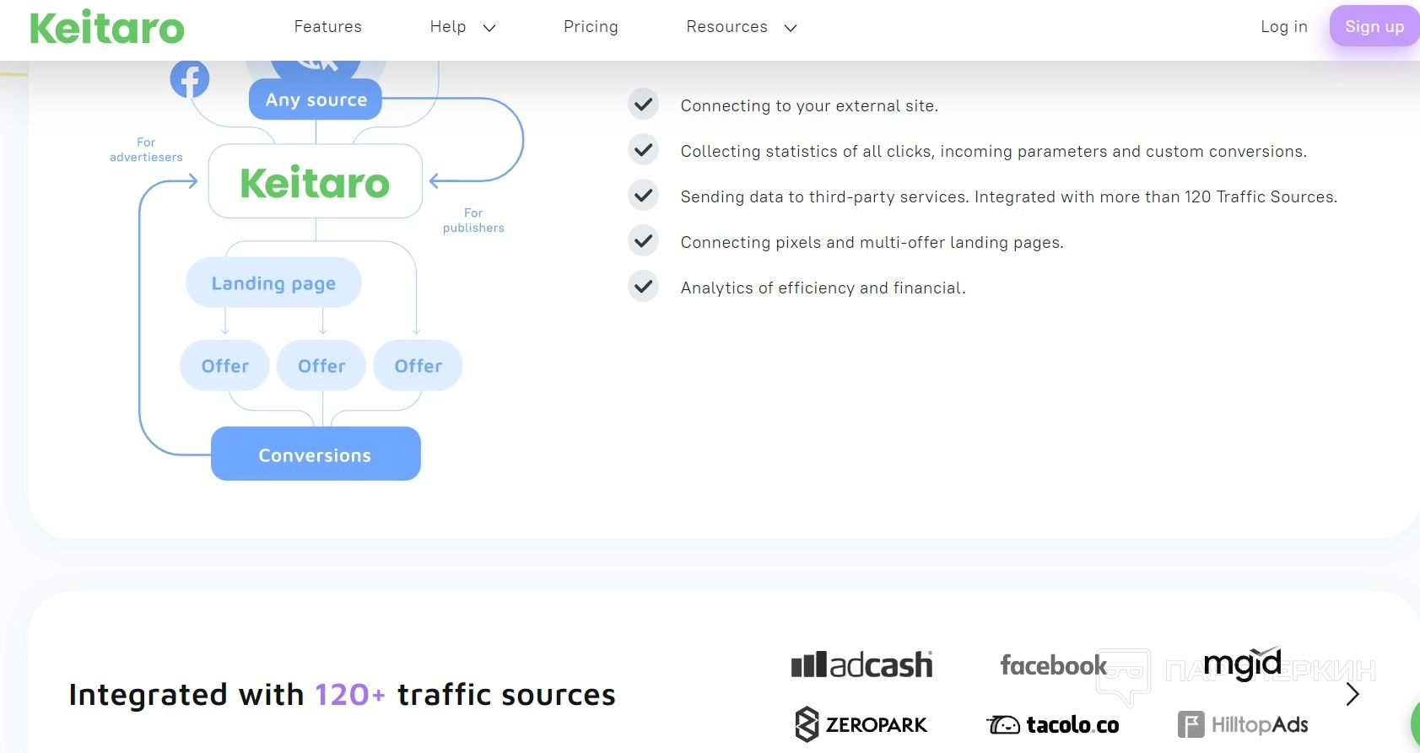Click the Adcash logo
Viewport: 1420px width, 753px height.
(861, 664)
